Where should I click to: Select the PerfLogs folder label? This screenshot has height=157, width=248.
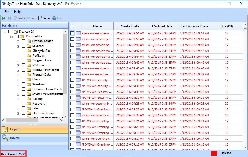(x=39, y=56)
